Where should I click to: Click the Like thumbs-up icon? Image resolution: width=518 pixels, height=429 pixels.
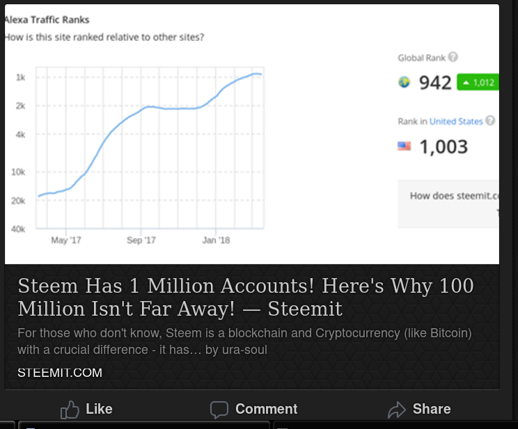click(x=70, y=410)
